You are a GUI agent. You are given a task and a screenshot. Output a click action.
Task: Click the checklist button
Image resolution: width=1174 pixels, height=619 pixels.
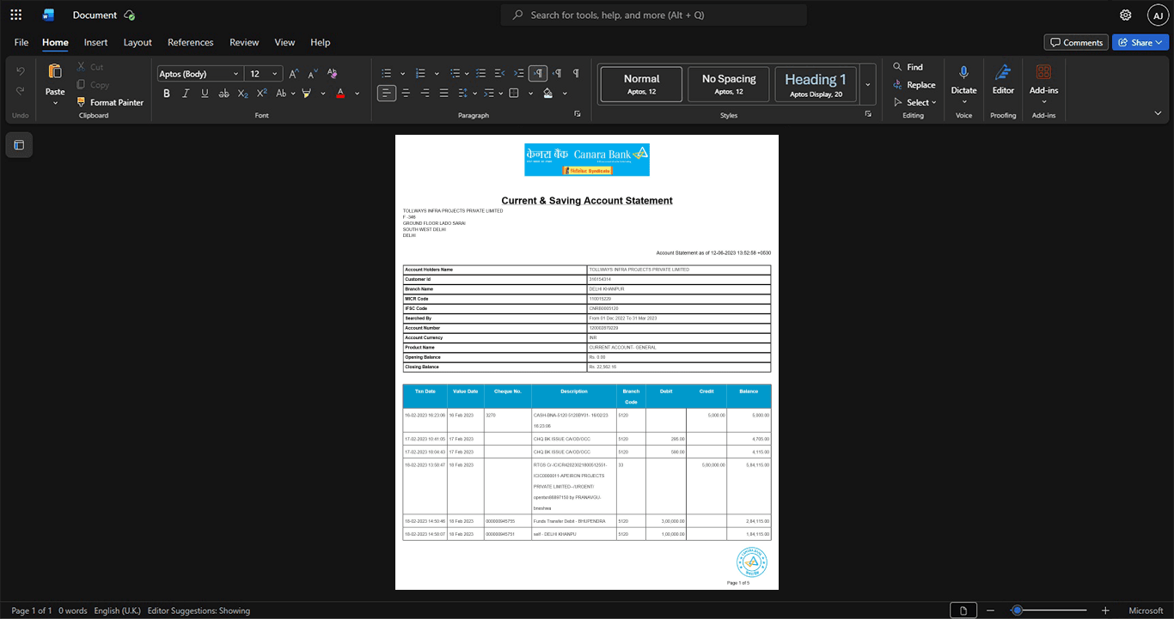tap(481, 74)
